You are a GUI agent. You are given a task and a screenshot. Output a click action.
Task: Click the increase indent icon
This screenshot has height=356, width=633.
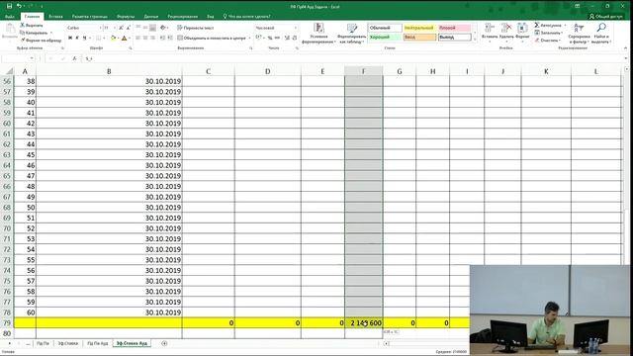click(x=170, y=38)
